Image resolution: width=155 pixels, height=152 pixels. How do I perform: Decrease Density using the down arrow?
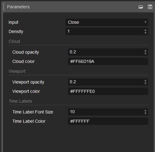tap(145, 33)
